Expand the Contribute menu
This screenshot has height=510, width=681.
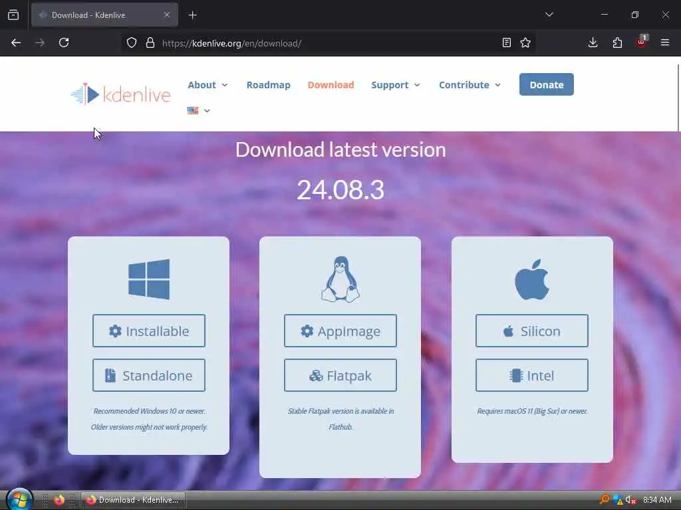coord(470,85)
